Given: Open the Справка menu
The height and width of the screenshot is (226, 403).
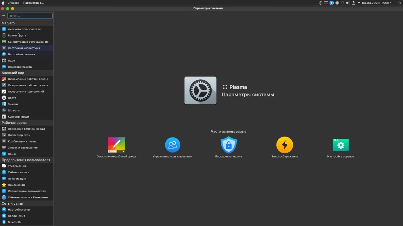Looking at the screenshot, I should tap(13, 3).
